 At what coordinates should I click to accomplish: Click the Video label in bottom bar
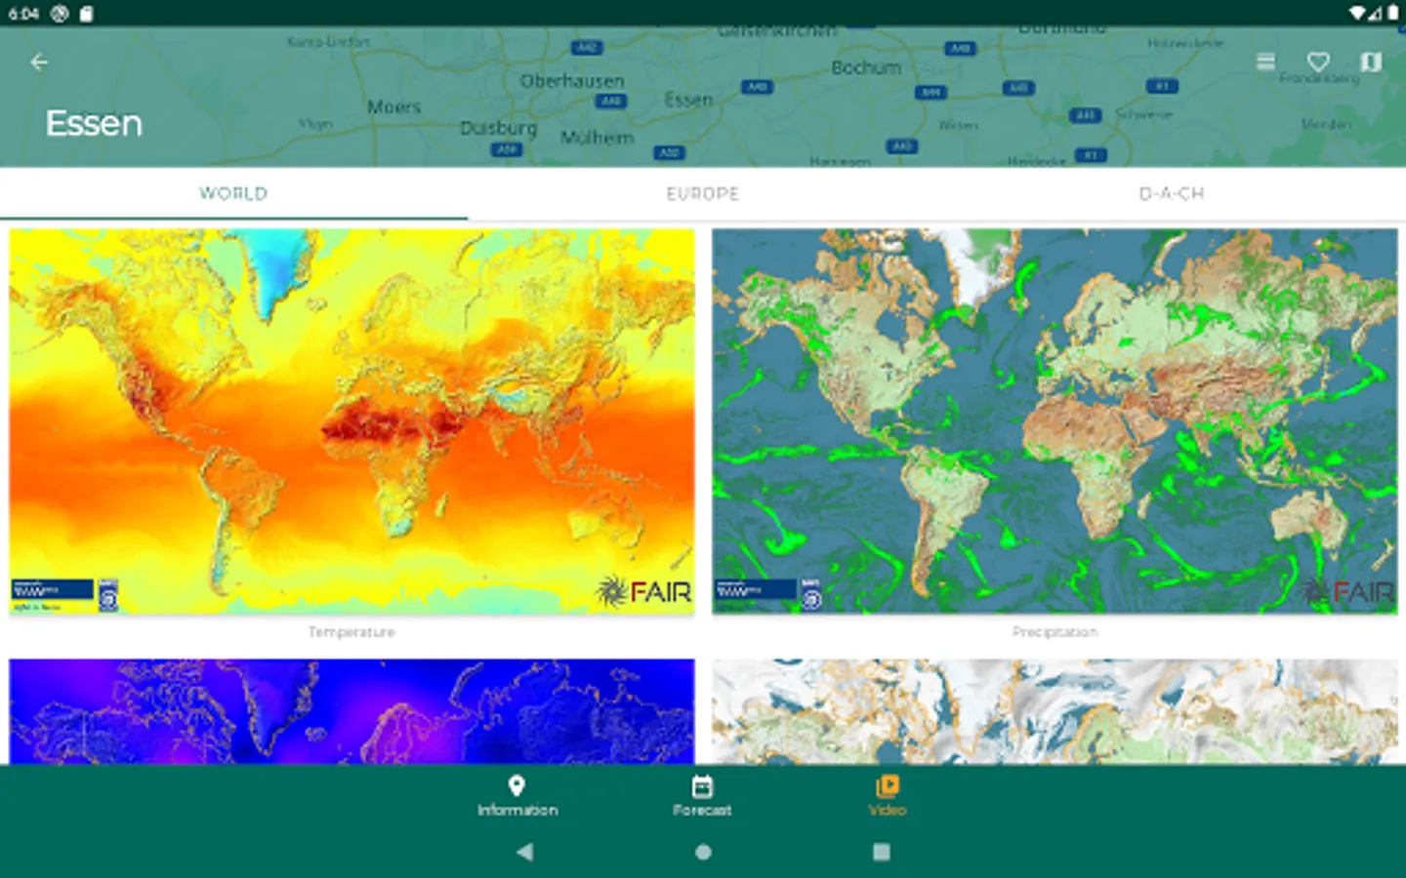[888, 811]
